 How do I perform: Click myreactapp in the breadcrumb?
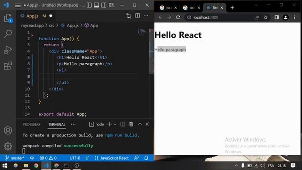pyautogui.click(x=33, y=25)
